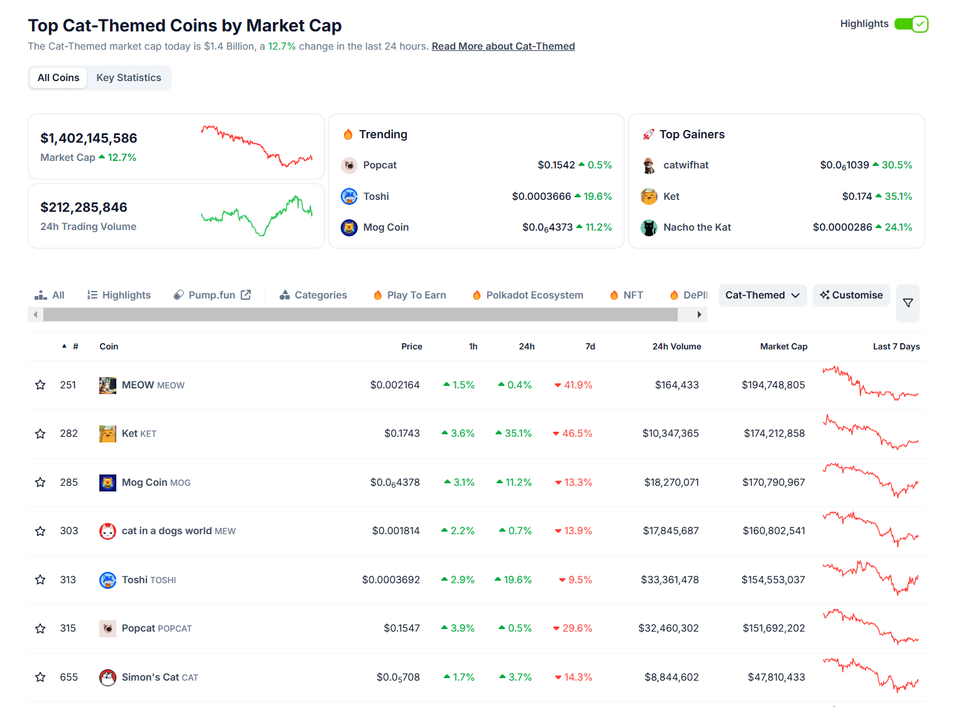Image resolution: width=975 pixels, height=707 pixels.
Task: Click the Toshi logo in table
Action: point(107,580)
